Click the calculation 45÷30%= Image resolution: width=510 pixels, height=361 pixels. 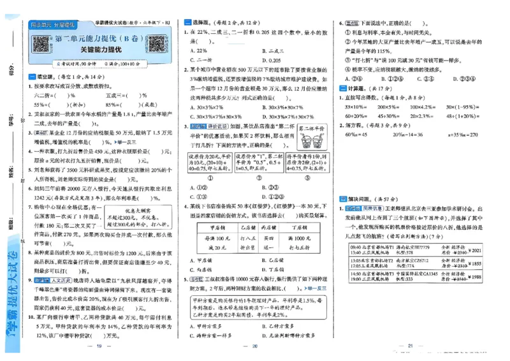click(388, 116)
